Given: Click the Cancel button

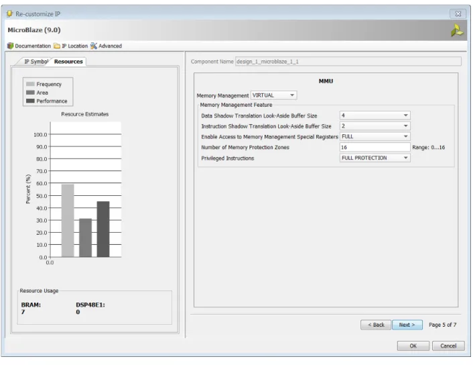Looking at the screenshot, I should click(x=448, y=346).
